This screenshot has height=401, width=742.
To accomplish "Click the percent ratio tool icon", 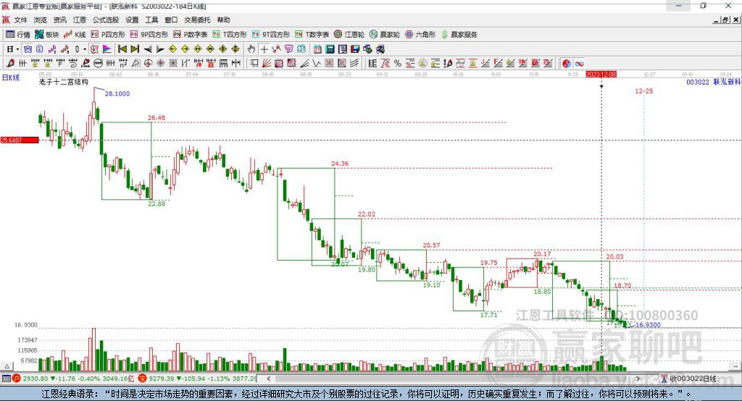I will (398, 64).
